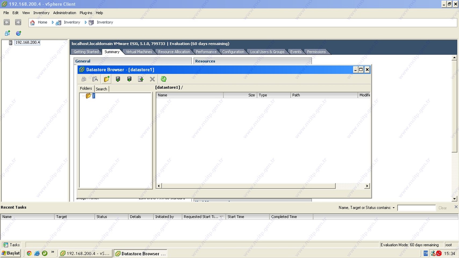Click the TR language indicator in tray
This screenshot has height=258, width=459.
425,253
